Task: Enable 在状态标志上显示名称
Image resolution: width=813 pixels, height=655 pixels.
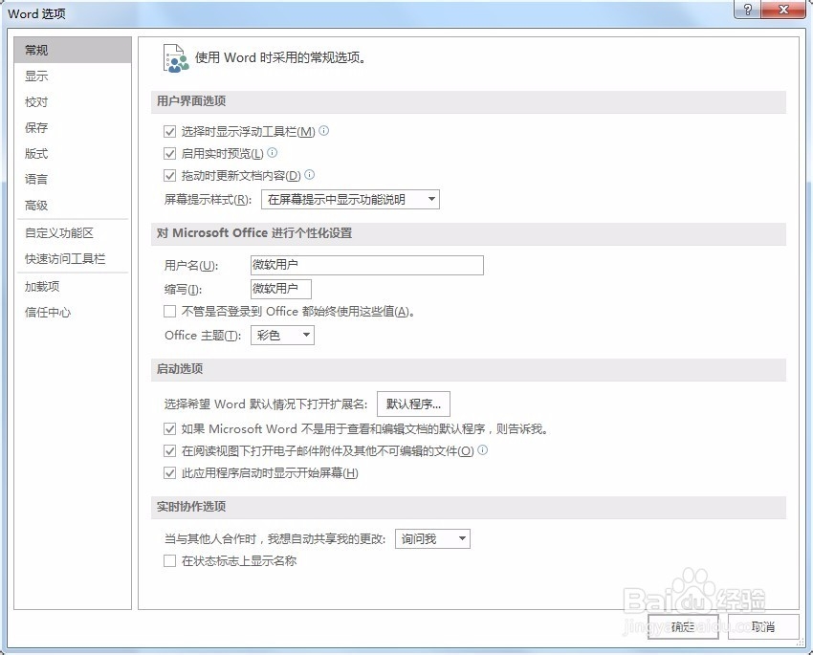Action: click(169, 560)
